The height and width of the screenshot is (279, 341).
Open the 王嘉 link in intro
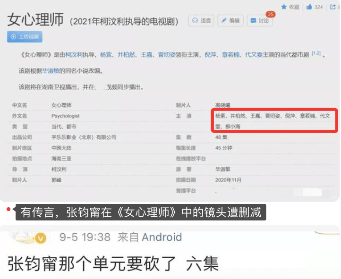[x=146, y=55]
